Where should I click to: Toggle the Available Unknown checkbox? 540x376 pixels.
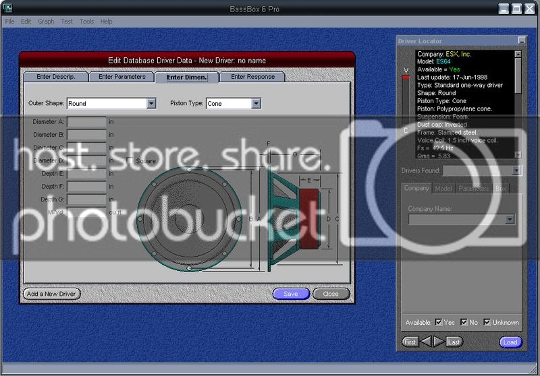487,322
